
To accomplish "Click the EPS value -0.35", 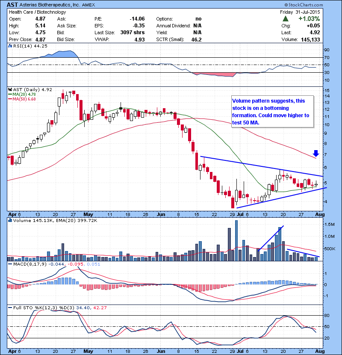I will 139,26.
